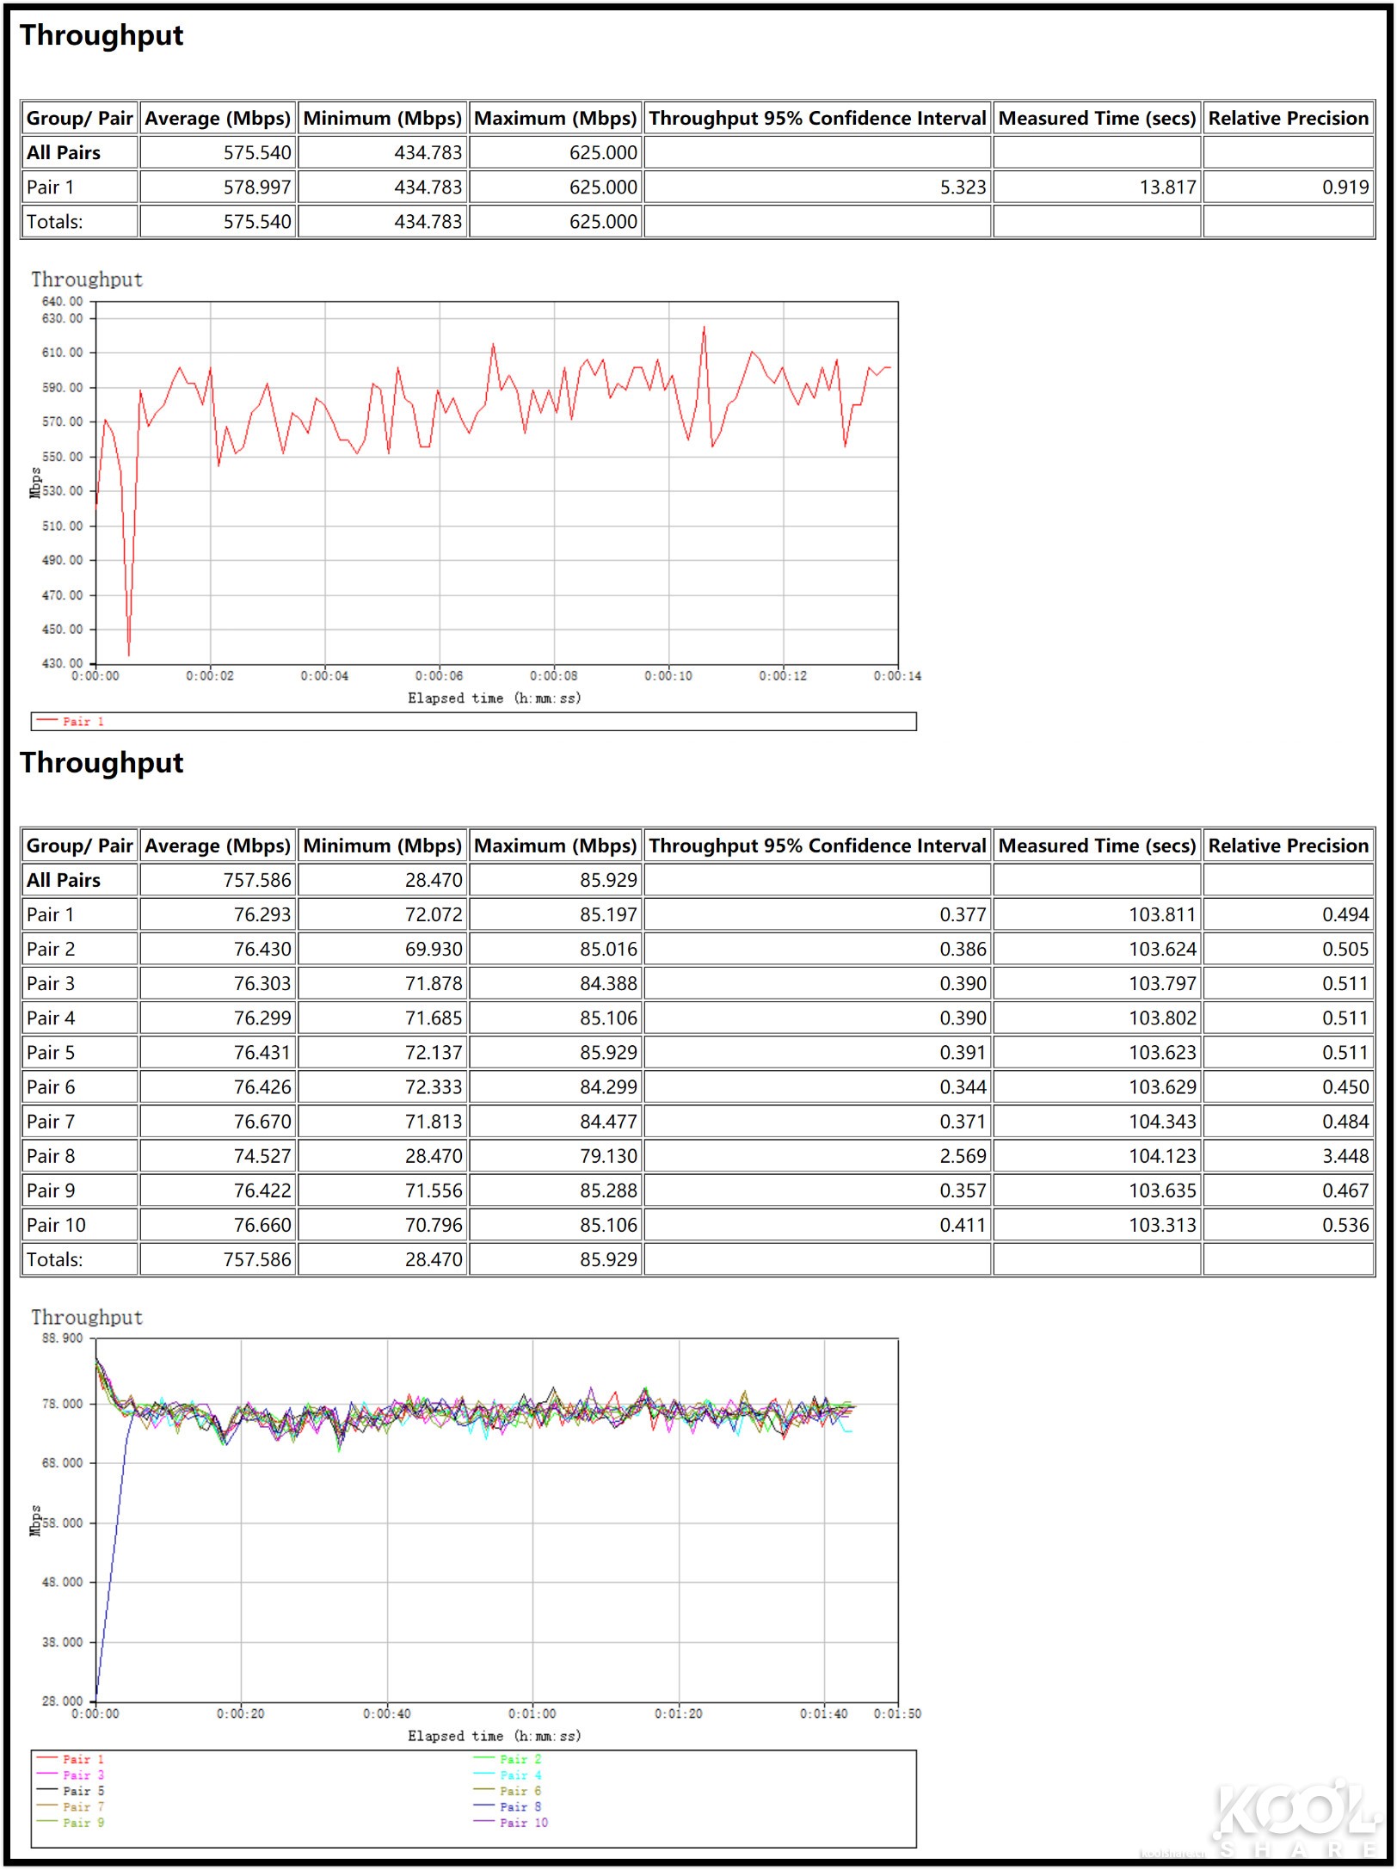Viewport: 1397px width, 1870px height.
Task: Click the Pair 1 legend entry in the first chart
Action: [71, 722]
